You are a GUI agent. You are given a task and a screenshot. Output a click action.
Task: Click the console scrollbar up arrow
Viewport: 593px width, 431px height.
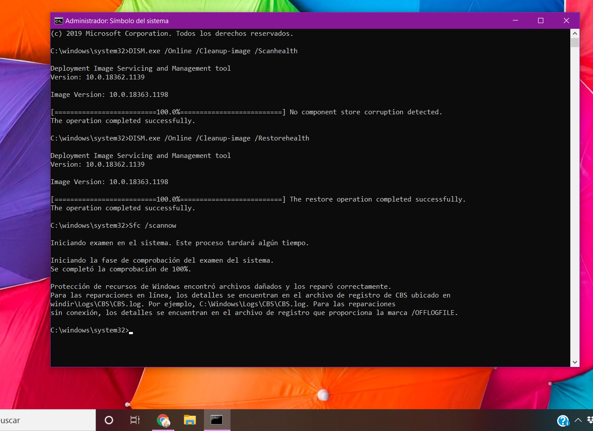(575, 33)
